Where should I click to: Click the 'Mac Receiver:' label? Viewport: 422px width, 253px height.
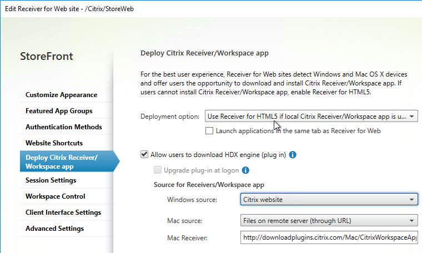tap(187, 238)
